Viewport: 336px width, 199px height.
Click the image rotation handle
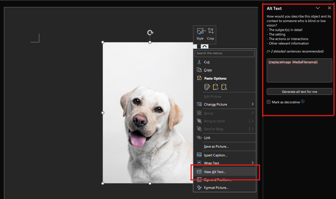click(x=150, y=33)
